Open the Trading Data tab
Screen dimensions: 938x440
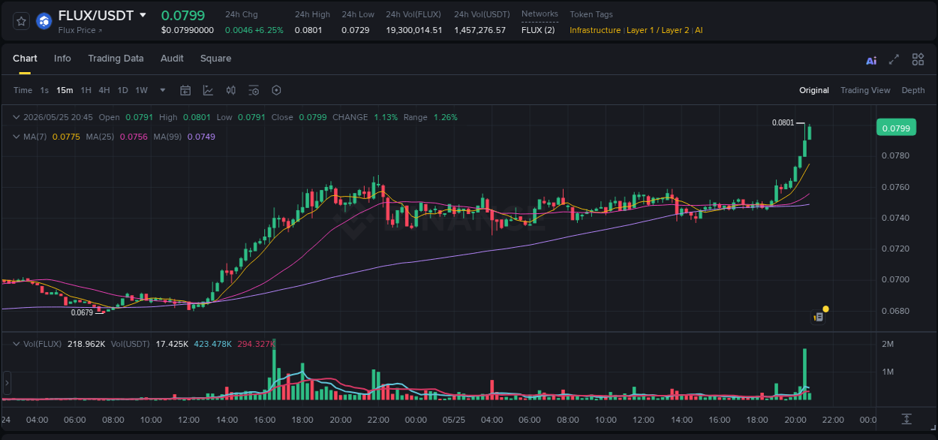point(116,59)
